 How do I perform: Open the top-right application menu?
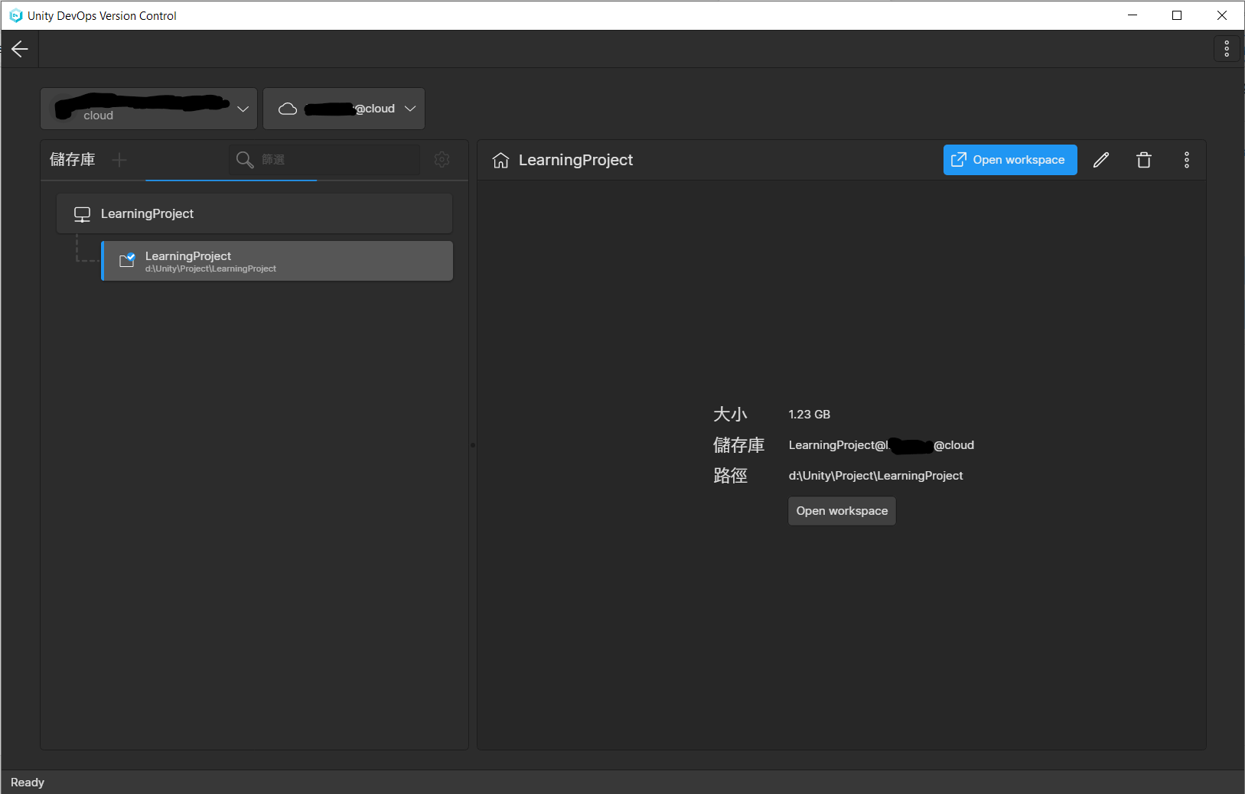point(1227,48)
